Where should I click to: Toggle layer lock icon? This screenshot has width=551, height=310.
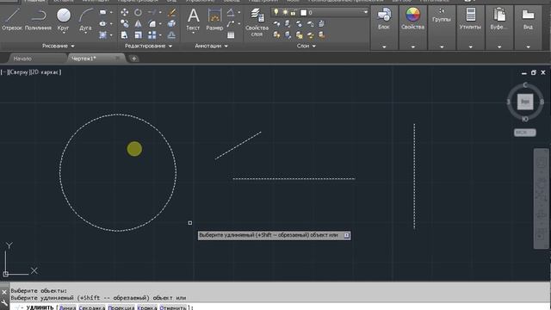(294, 13)
